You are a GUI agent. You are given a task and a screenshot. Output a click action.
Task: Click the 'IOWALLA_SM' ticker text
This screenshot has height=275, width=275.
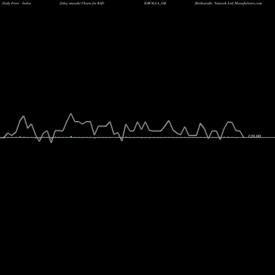click(x=155, y=3)
